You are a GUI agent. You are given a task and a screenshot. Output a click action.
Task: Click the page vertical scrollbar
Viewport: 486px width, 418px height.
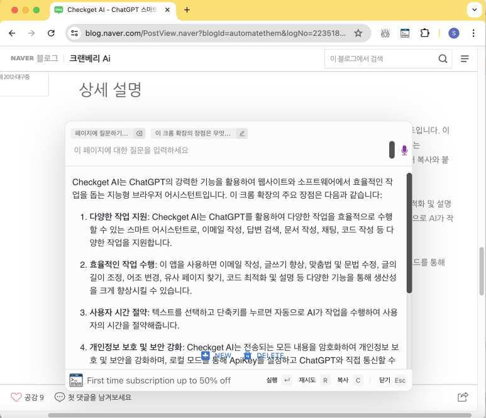482,271
